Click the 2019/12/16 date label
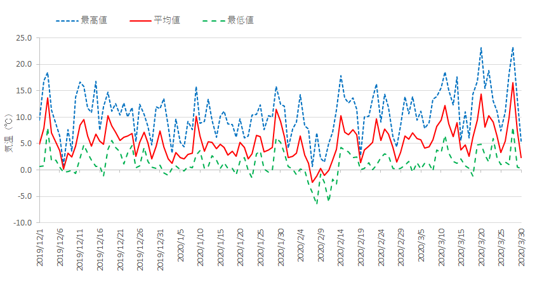Screen dimensions: 549x296 (100, 250)
